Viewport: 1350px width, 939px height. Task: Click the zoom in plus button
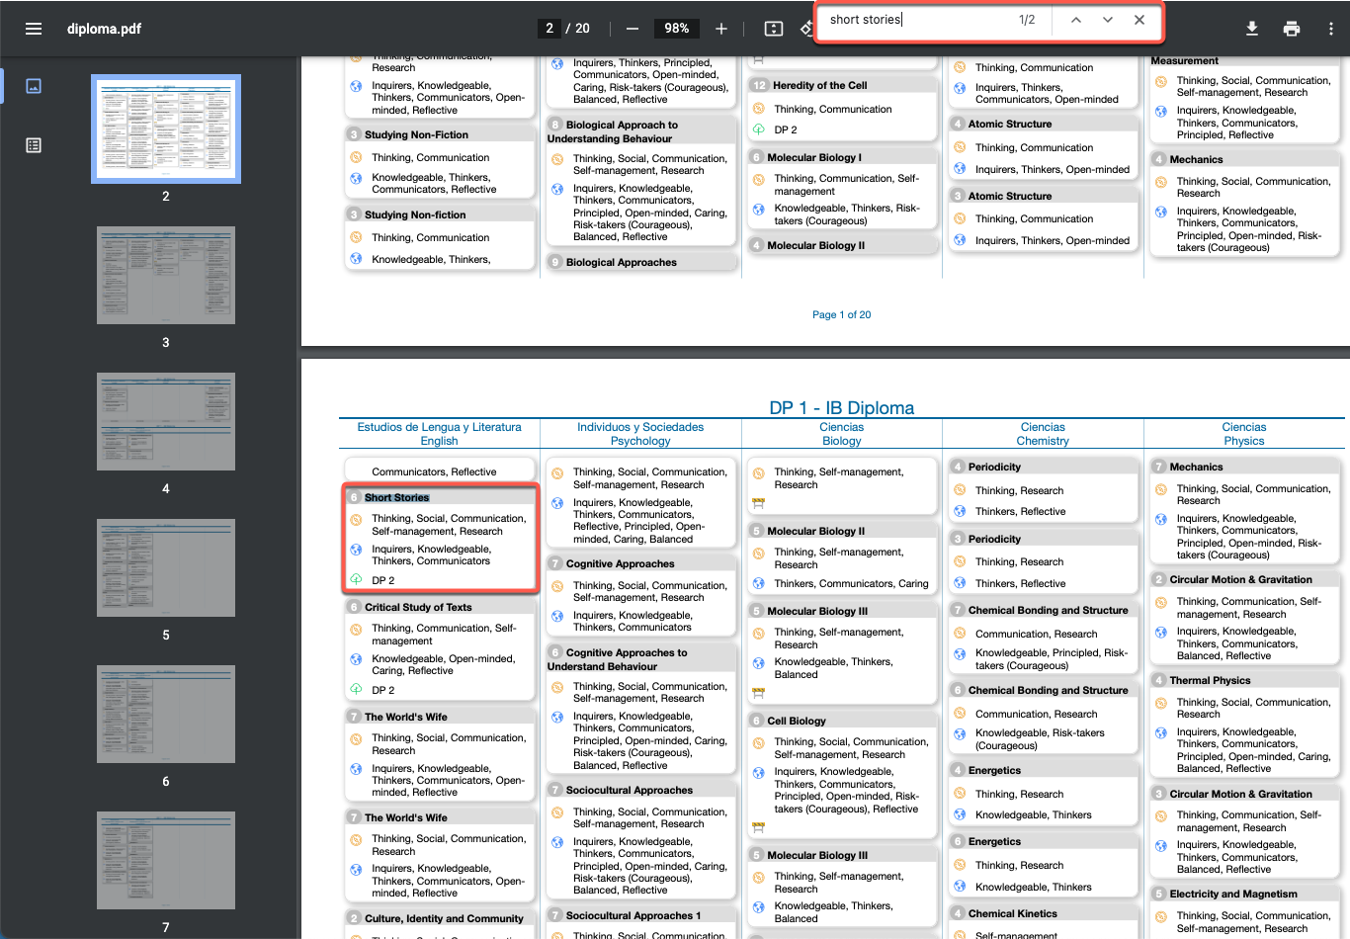click(721, 29)
